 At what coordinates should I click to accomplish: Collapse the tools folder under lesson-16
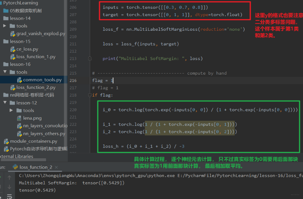5,72
